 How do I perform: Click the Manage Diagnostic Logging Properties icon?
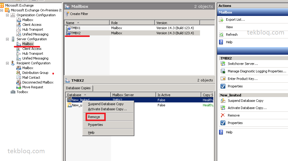tap(223, 71)
